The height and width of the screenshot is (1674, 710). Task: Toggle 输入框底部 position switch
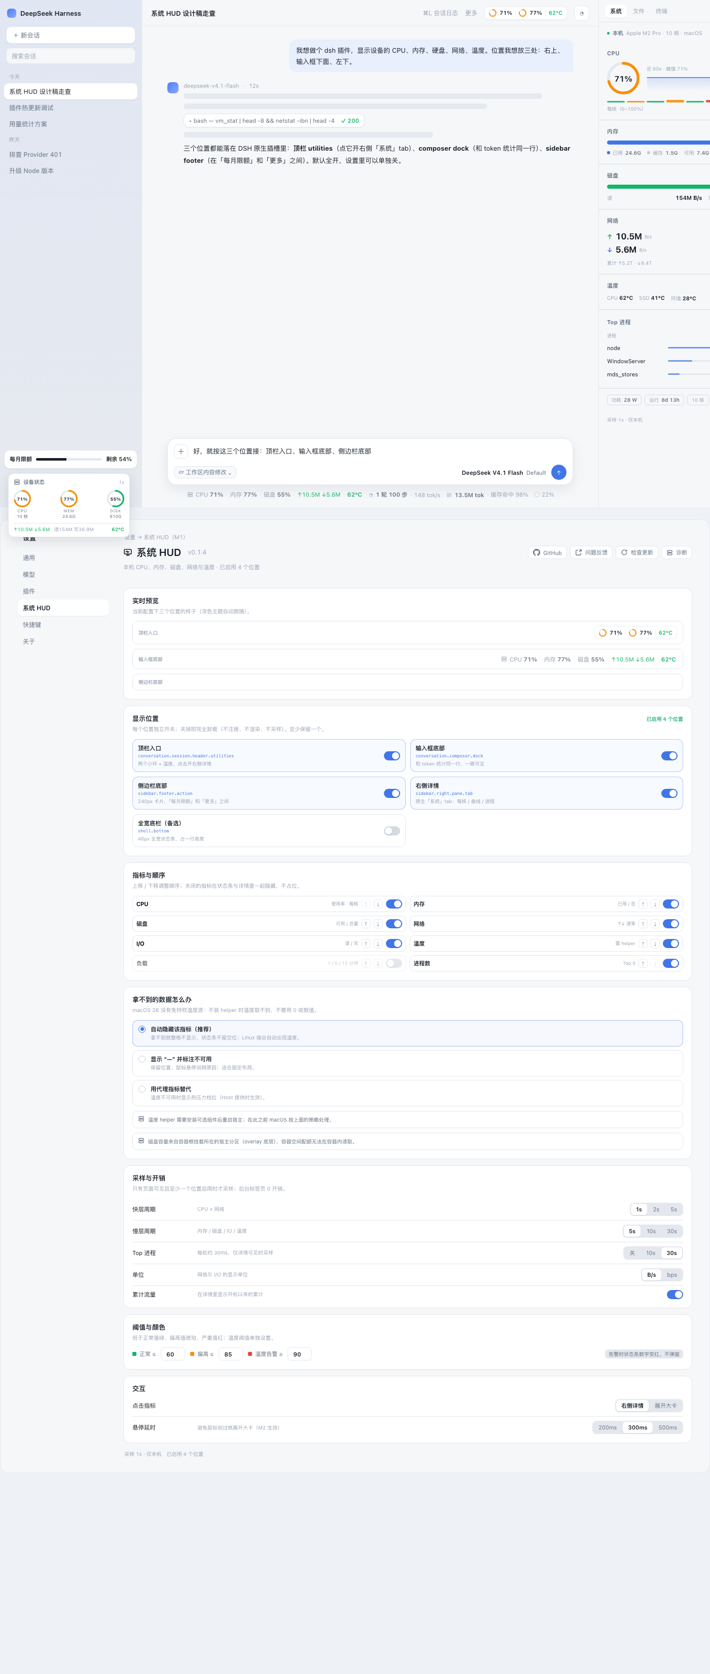tap(669, 756)
